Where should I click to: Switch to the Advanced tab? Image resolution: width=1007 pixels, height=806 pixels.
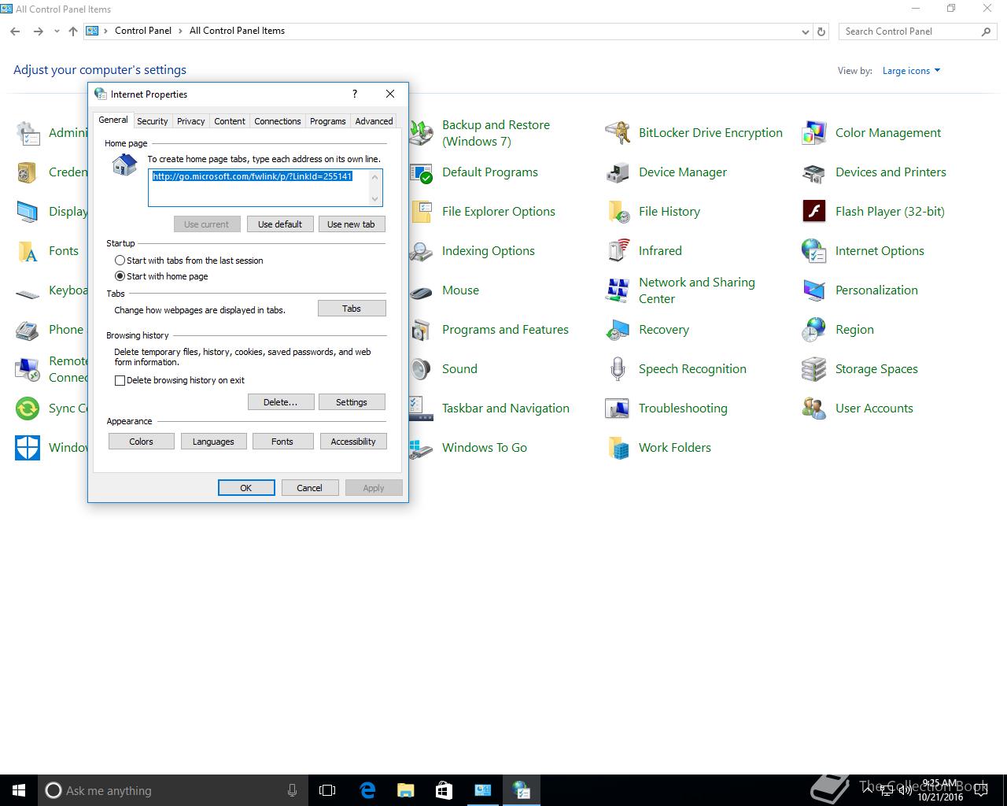click(x=374, y=121)
